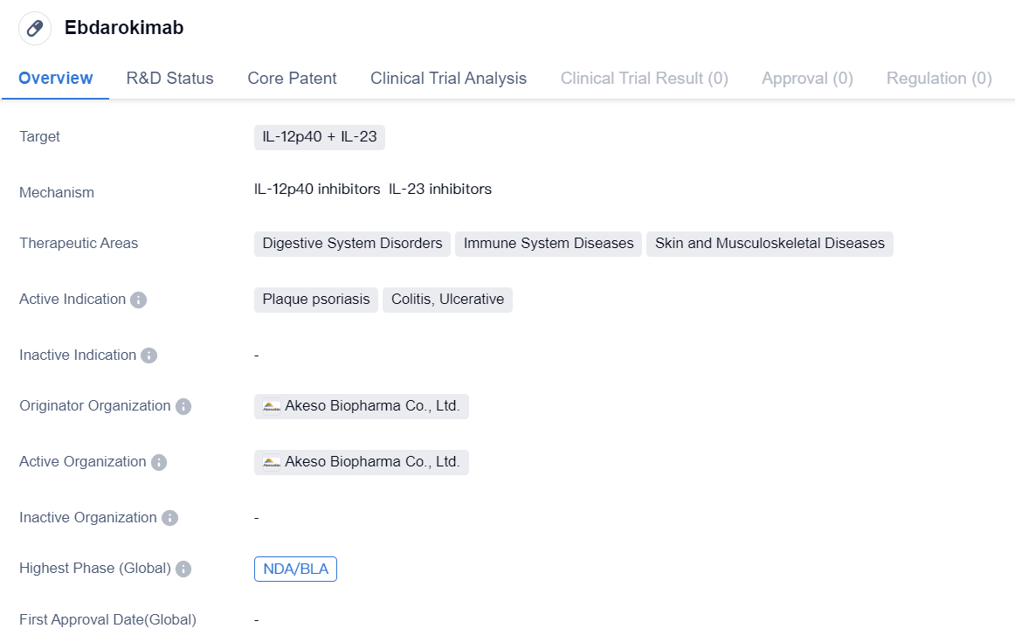This screenshot has width=1015, height=642.
Task: Click info icon beside Active Organization
Action: click(x=158, y=462)
